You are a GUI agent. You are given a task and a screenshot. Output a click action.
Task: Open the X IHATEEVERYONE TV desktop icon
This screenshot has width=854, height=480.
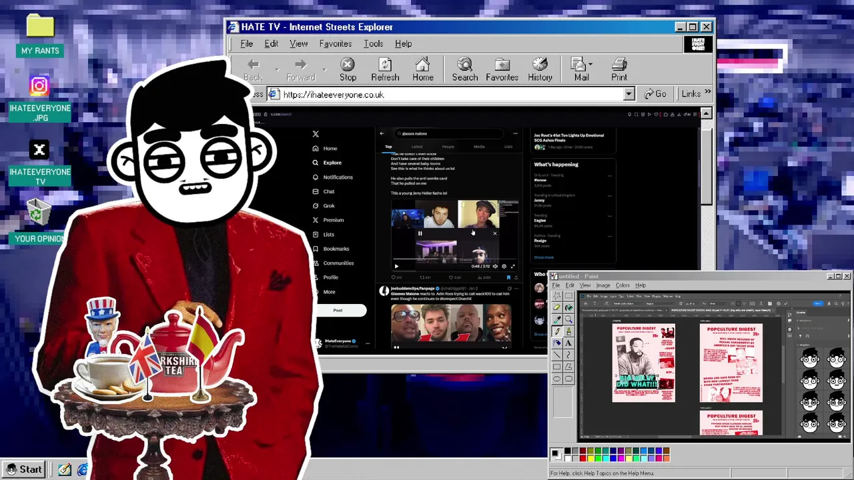point(39,163)
